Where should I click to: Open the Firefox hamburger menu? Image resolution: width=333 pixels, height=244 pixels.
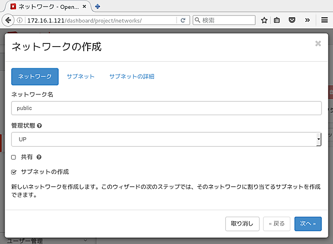click(324, 20)
